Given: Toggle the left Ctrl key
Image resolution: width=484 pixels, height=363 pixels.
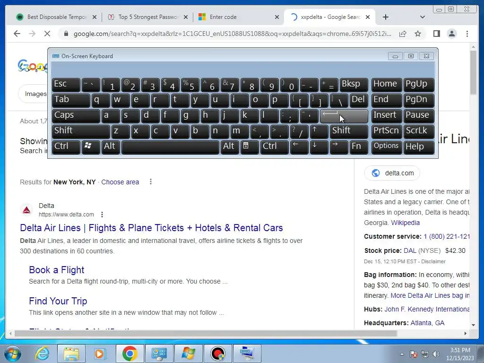Looking at the screenshot, I should pyautogui.click(x=66, y=147).
